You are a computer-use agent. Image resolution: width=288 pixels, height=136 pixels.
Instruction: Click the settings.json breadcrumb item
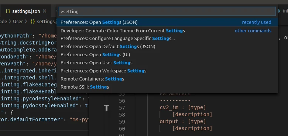pyautogui.click(x=47, y=22)
